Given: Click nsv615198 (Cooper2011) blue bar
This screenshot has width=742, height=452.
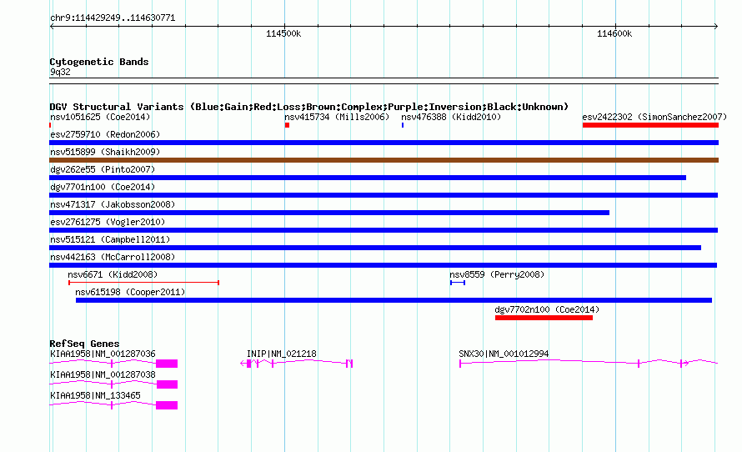Looking at the screenshot, I should (x=394, y=300).
